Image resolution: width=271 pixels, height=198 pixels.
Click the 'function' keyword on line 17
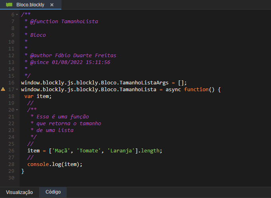196,89
